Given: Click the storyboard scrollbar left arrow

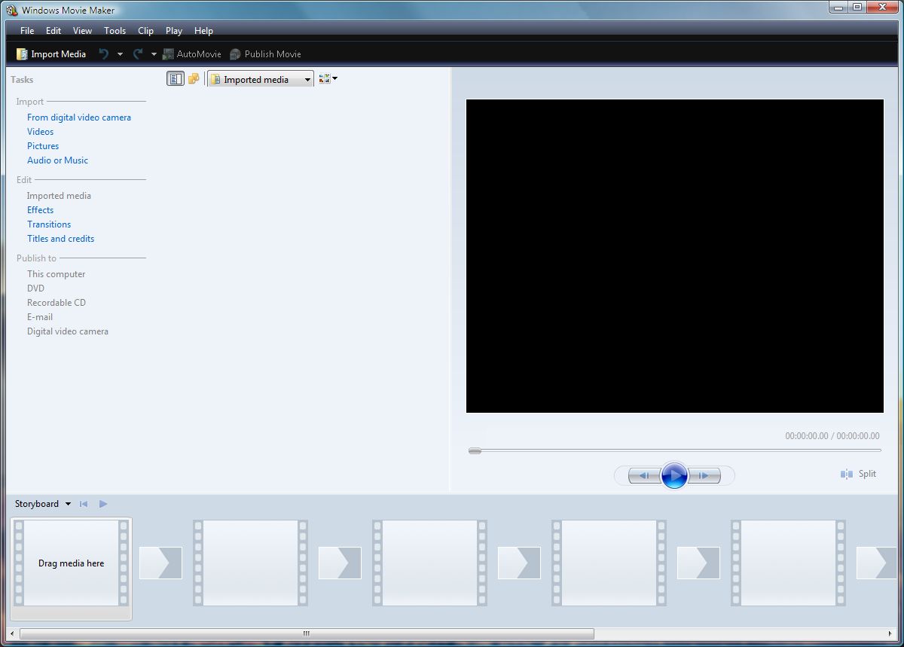Looking at the screenshot, I should (14, 633).
